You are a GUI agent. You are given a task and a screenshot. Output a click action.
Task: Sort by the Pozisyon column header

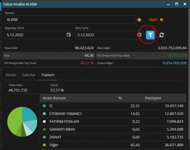click(153, 98)
